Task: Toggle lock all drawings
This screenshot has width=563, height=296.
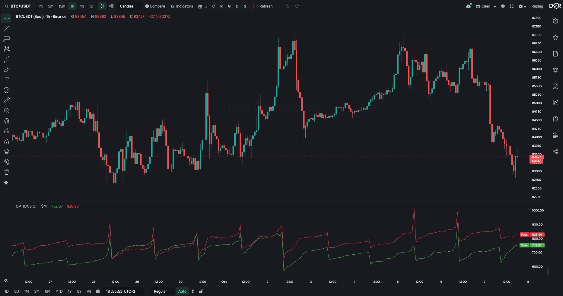Action: click(x=6, y=142)
